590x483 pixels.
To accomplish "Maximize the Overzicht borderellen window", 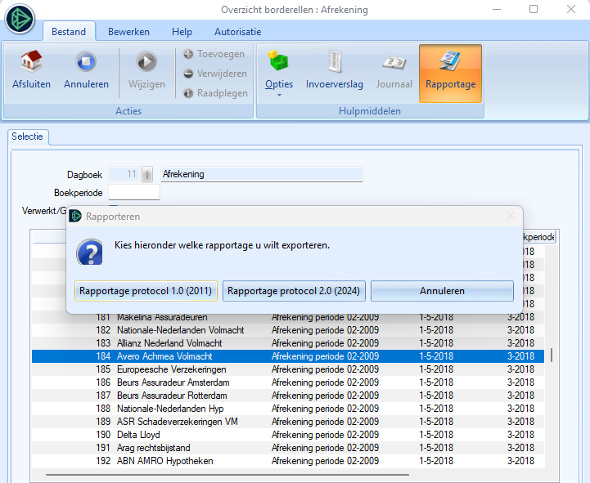I will pyautogui.click(x=534, y=9).
